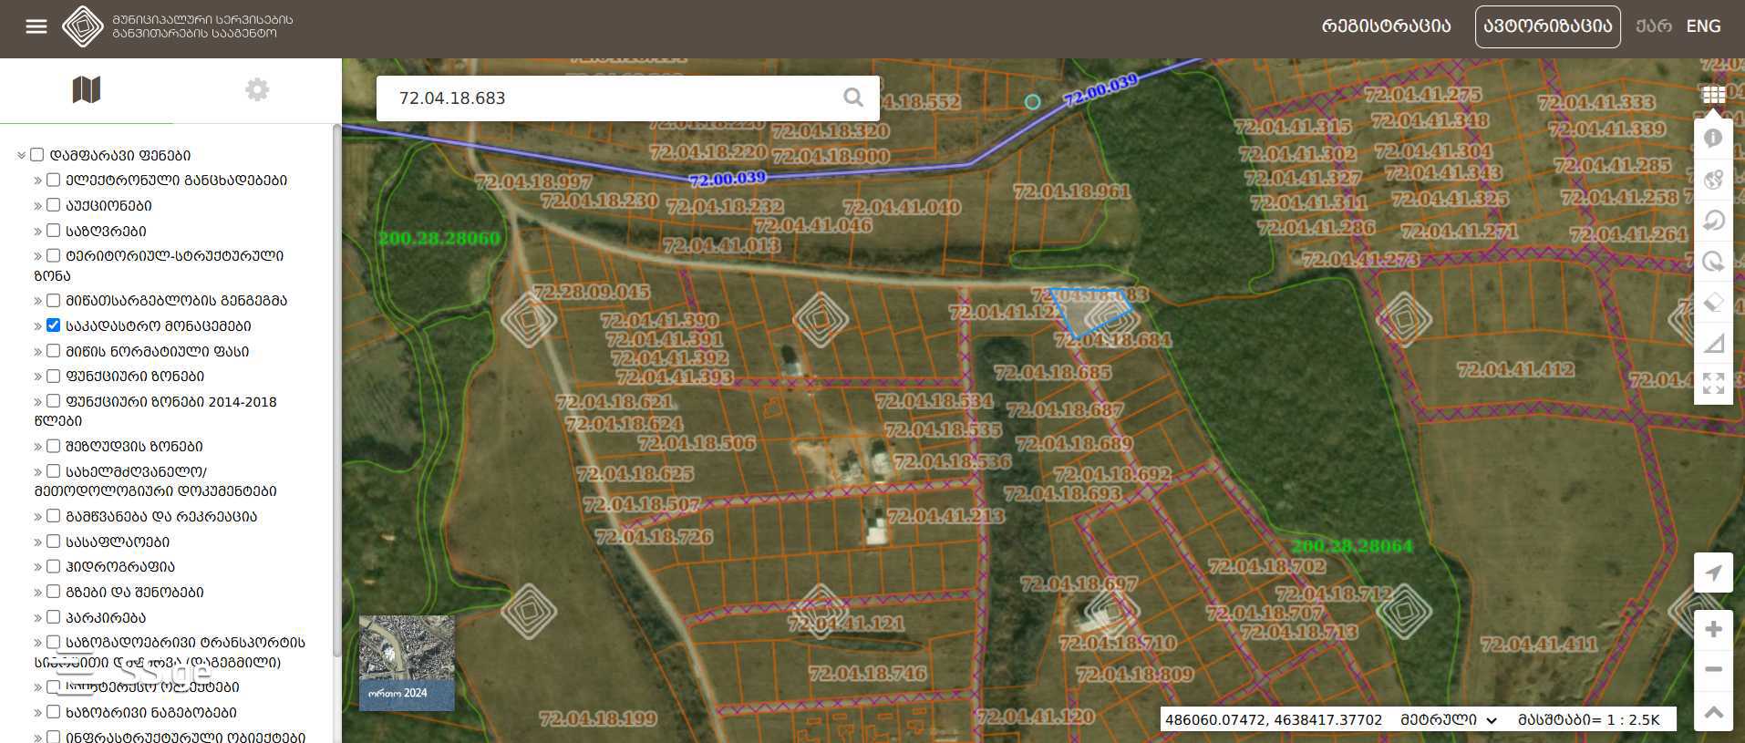Screen dimensions: 1745x743
Task: Collapse the დამფარავი ფენები tree root
Action: (21, 156)
